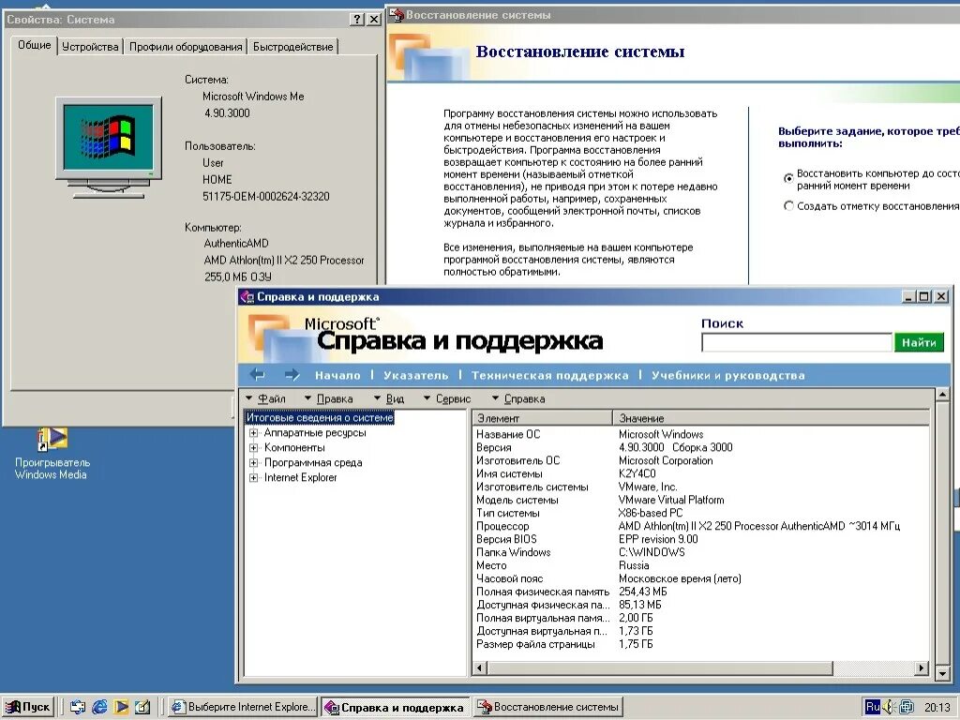Screen dimensions: 960x720
Task: Open the Правка dropdown menu
Action: pyautogui.click(x=329, y=398)
